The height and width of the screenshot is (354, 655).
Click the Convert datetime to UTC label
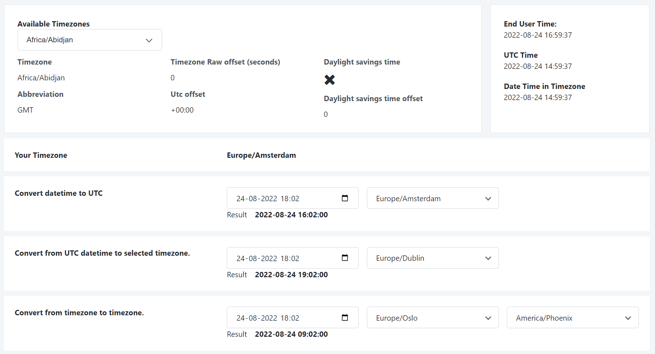[x=58, y=193]
